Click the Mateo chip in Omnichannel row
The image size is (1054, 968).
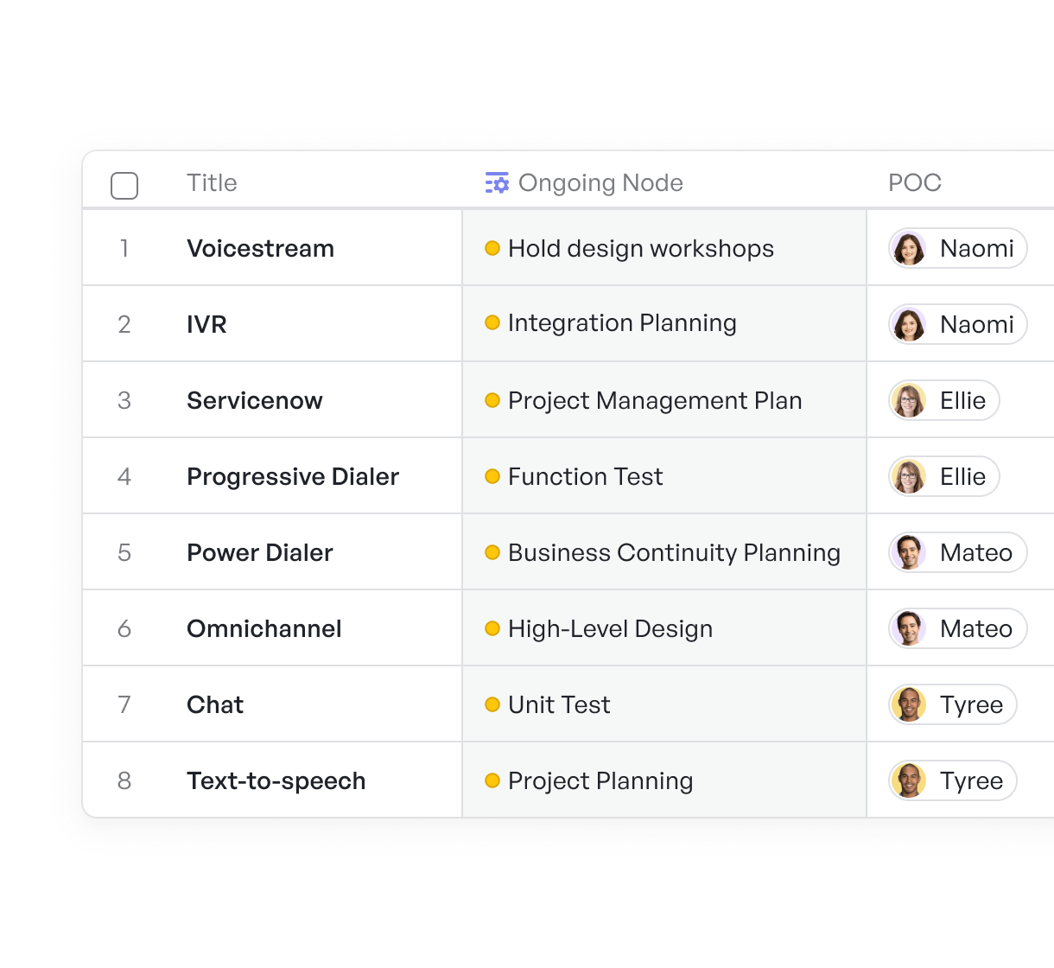(x=958, y=629)
